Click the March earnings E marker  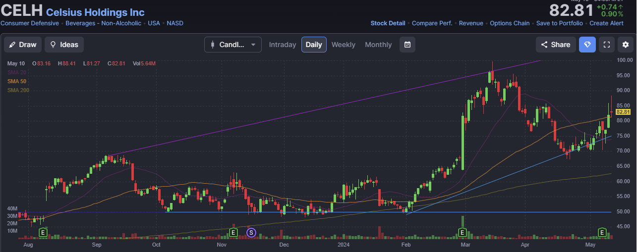point(463,232)
